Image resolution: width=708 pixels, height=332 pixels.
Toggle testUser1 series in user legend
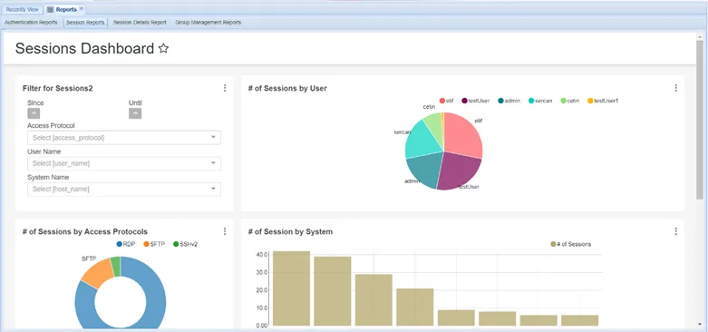[603, 101]
